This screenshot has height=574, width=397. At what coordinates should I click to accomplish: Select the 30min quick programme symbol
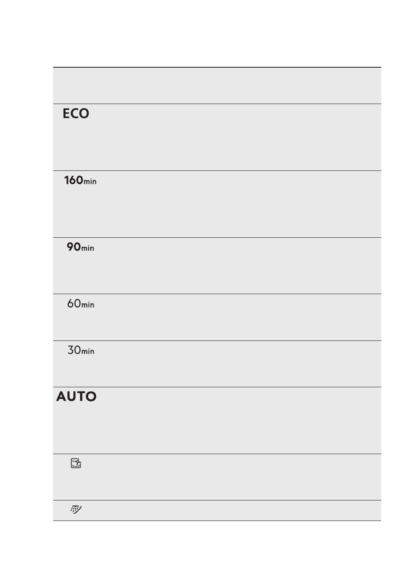coord(81,350)
